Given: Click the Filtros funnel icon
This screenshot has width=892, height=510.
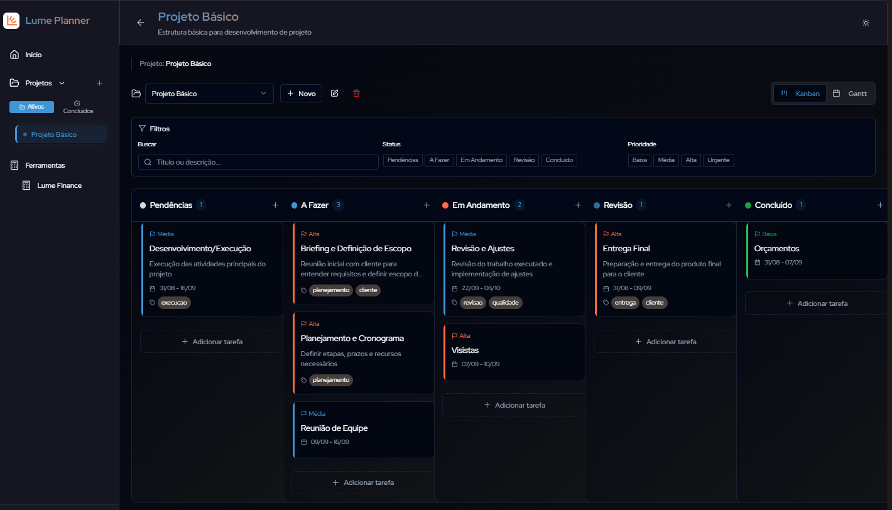Looking at the screenshot, I should [142, 129].
